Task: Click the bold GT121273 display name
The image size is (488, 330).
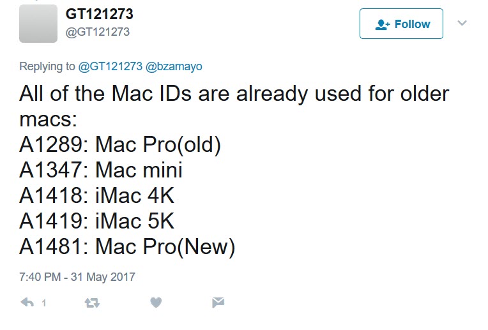Action: (x=100, y=14)
